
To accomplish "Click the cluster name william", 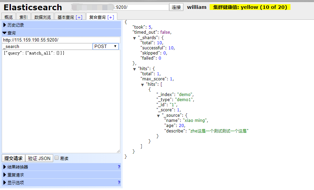I will [x=197, y=7].
